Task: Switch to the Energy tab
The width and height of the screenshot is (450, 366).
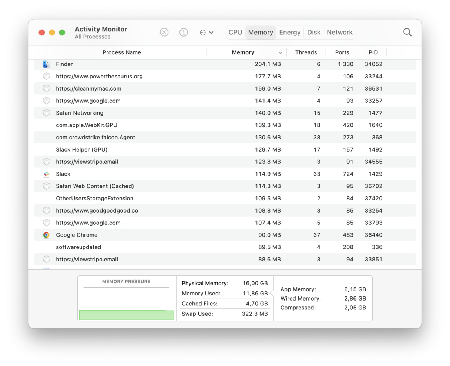Action: pyautogui.click(x=290, y=32)
